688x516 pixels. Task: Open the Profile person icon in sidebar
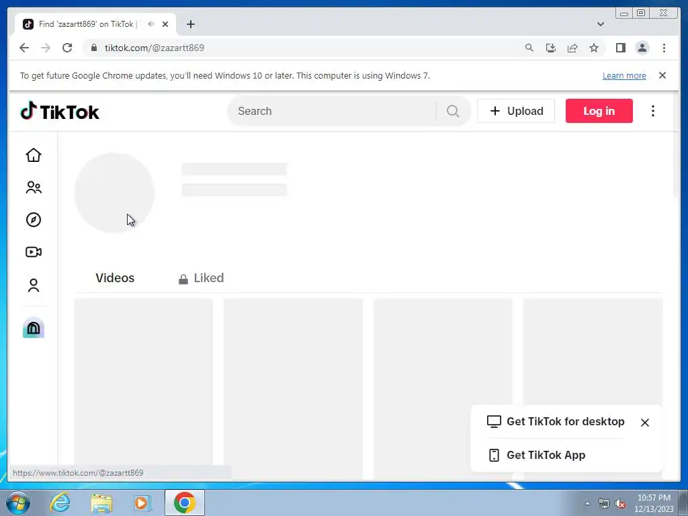tap(34, 285)
